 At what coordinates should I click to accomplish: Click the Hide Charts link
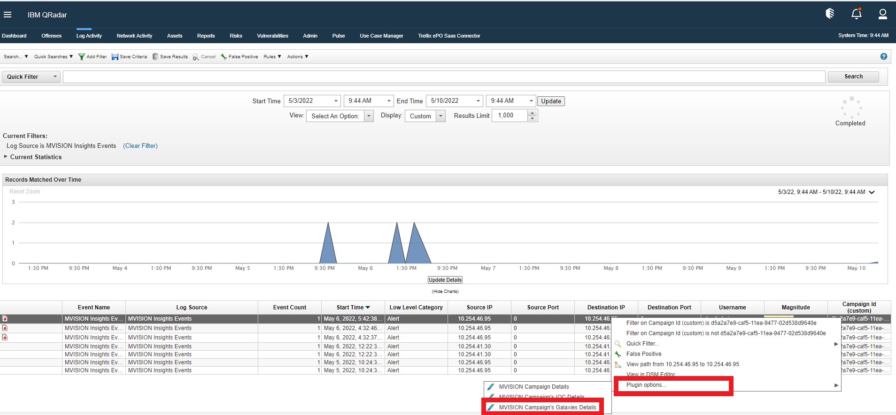[445, 292]
